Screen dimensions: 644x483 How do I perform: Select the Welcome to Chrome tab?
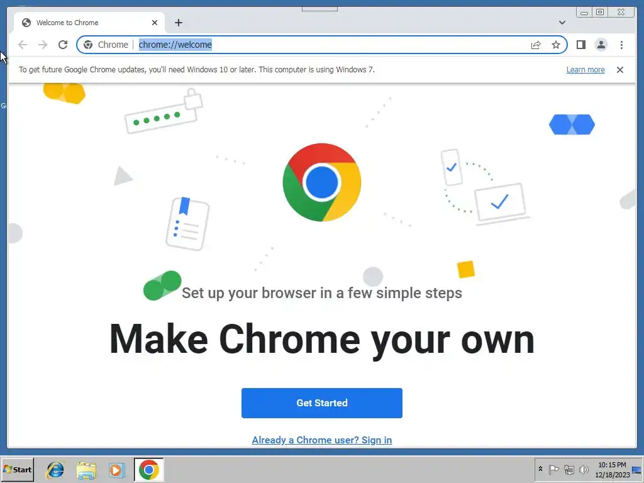click(x=89, y=23)
